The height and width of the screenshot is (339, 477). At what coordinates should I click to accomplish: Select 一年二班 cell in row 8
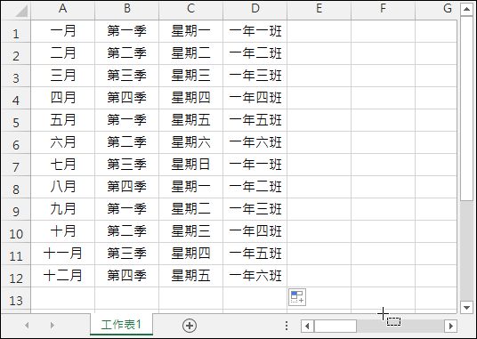(x=255, y=187)
